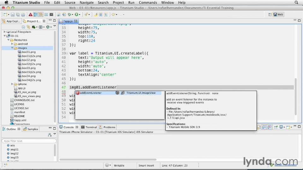Expand the iphone folder

coord(12,84)
